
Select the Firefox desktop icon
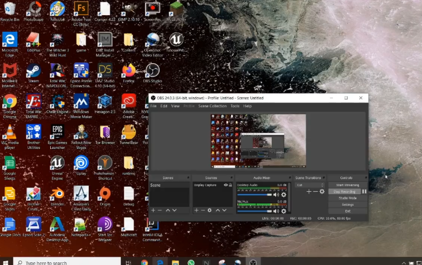click(x=129, y=73)
